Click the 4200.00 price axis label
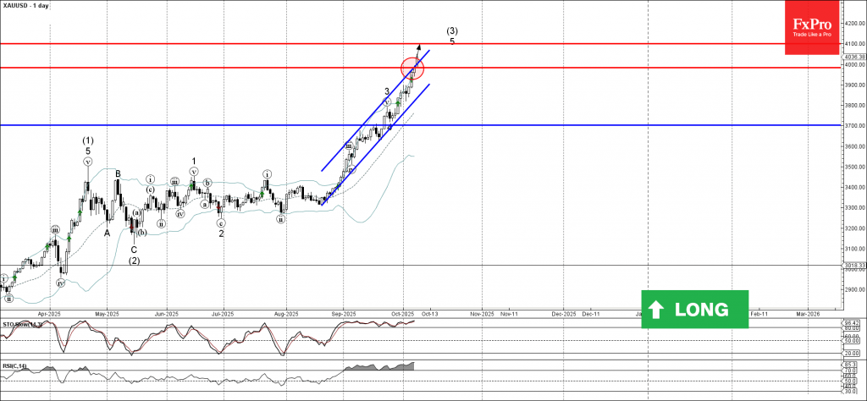The width and height of the screenshot is (867, 401). pos(854,24)
